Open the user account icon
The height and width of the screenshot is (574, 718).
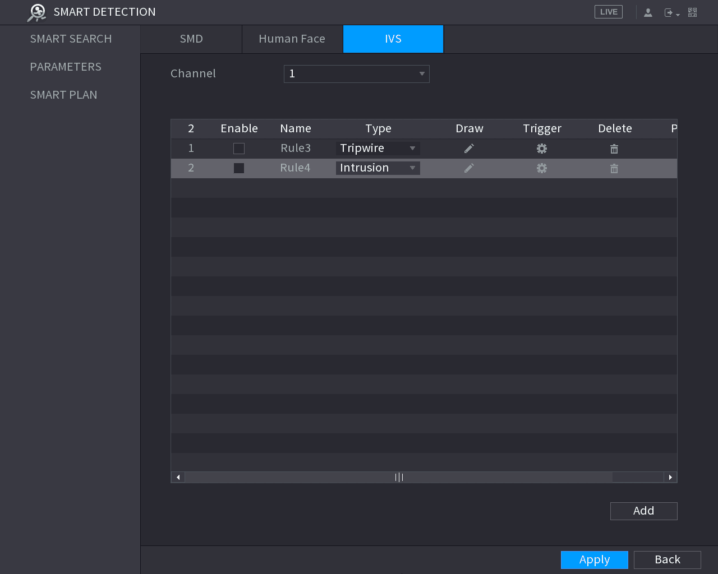tap(648, 12)
